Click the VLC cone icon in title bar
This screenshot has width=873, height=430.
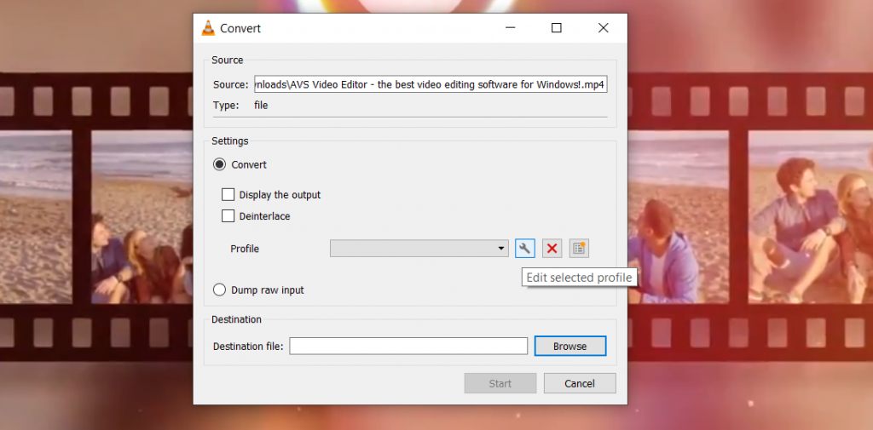(208, 28)
